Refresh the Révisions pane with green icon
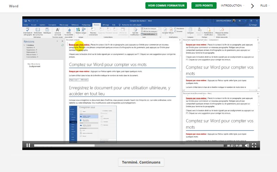 (62, 45)
